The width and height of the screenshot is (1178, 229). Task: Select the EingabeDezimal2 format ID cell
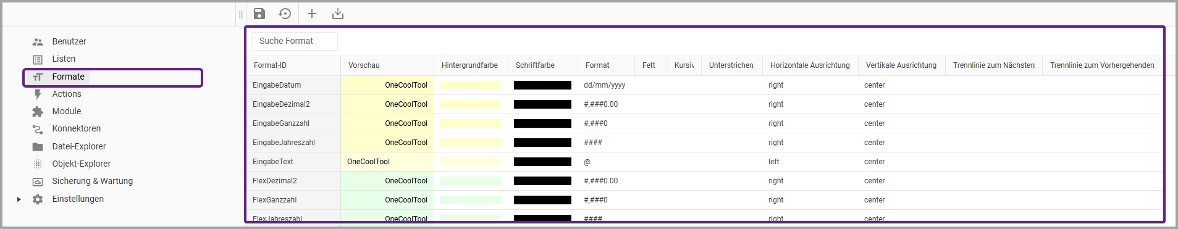coord(293,104)
